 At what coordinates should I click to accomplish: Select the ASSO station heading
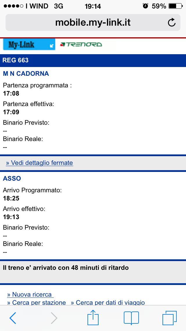click(12, 178)
